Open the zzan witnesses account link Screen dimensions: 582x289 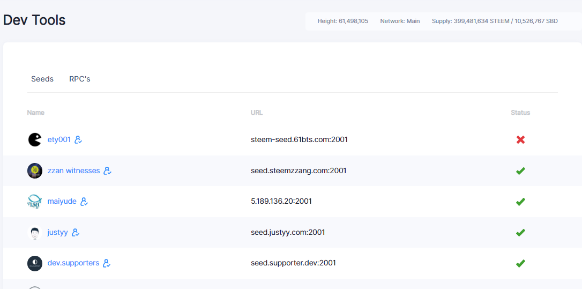[x=74, y=171]
